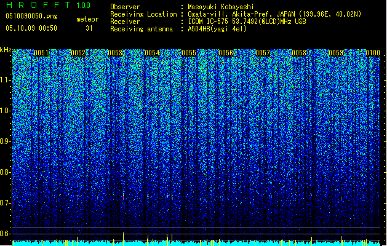The height and width of the screenshot is (246, 387).
Task: Select the filename 0510090050.png
Action: tap(31, 16)
